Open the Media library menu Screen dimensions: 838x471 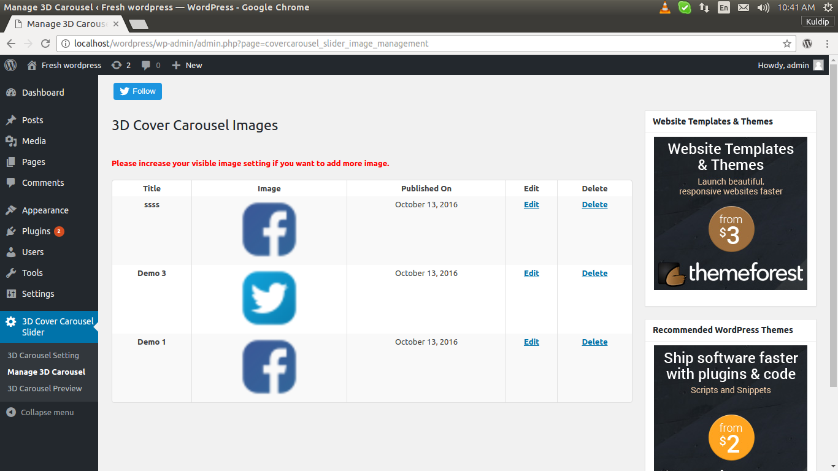click(x=34, y=141)
